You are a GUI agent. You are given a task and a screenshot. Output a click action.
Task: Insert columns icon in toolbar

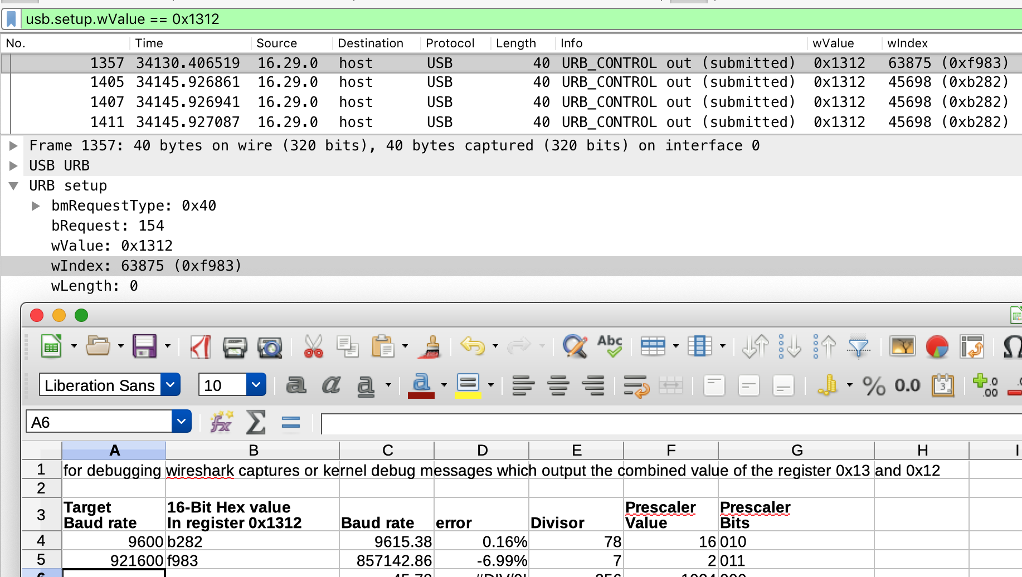[700, 346]
